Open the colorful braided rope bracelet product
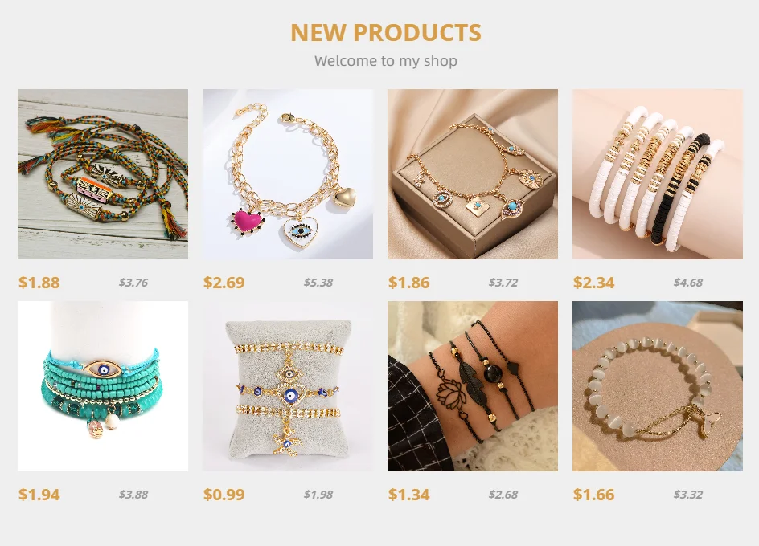 [x=103, y=174]
